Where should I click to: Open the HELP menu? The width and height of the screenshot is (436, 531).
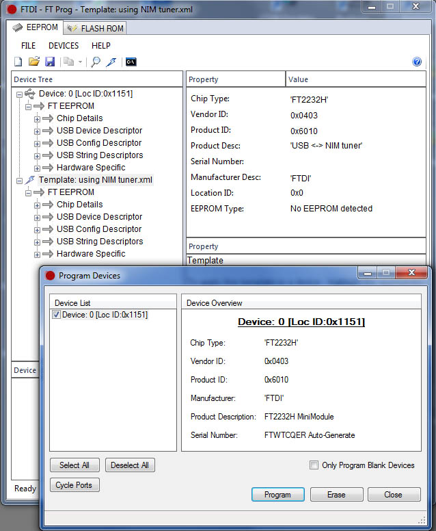[x=100, y=46]
